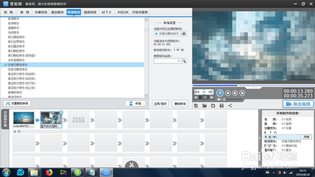This screenshot has width=315, height=177.
Task: Open the 音频 tab
Action: pos(25,12)
